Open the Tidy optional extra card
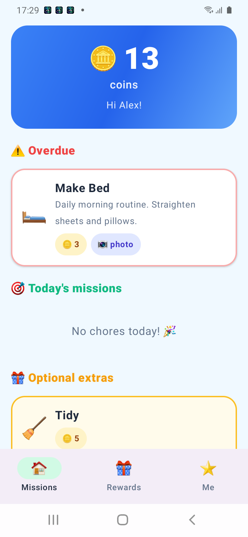248x537 pixels. point(124,423)
